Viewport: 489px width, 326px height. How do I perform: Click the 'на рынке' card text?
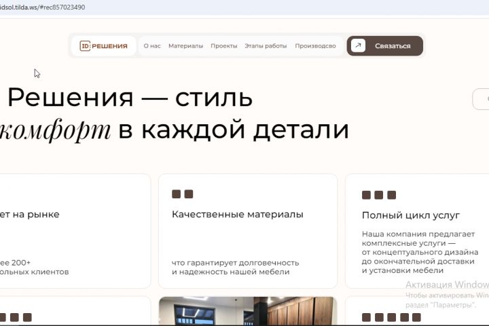[36, 215]
